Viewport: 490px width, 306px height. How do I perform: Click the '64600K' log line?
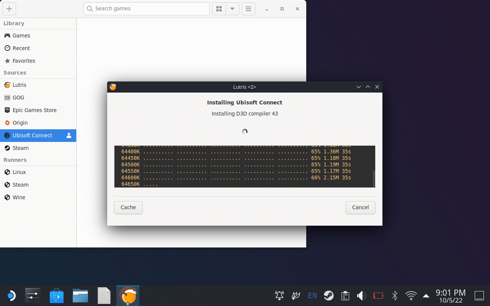pos(236,177)
